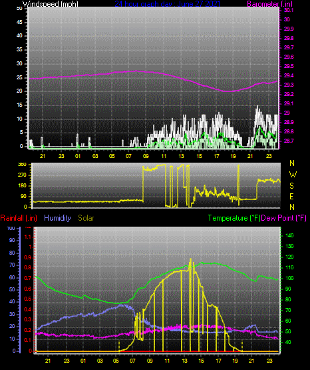Image resolution: width=310 pixels, height=370 pixels.
Task: Click the 'Windspeed (mph)' chart title
Action: pos(51,4)
